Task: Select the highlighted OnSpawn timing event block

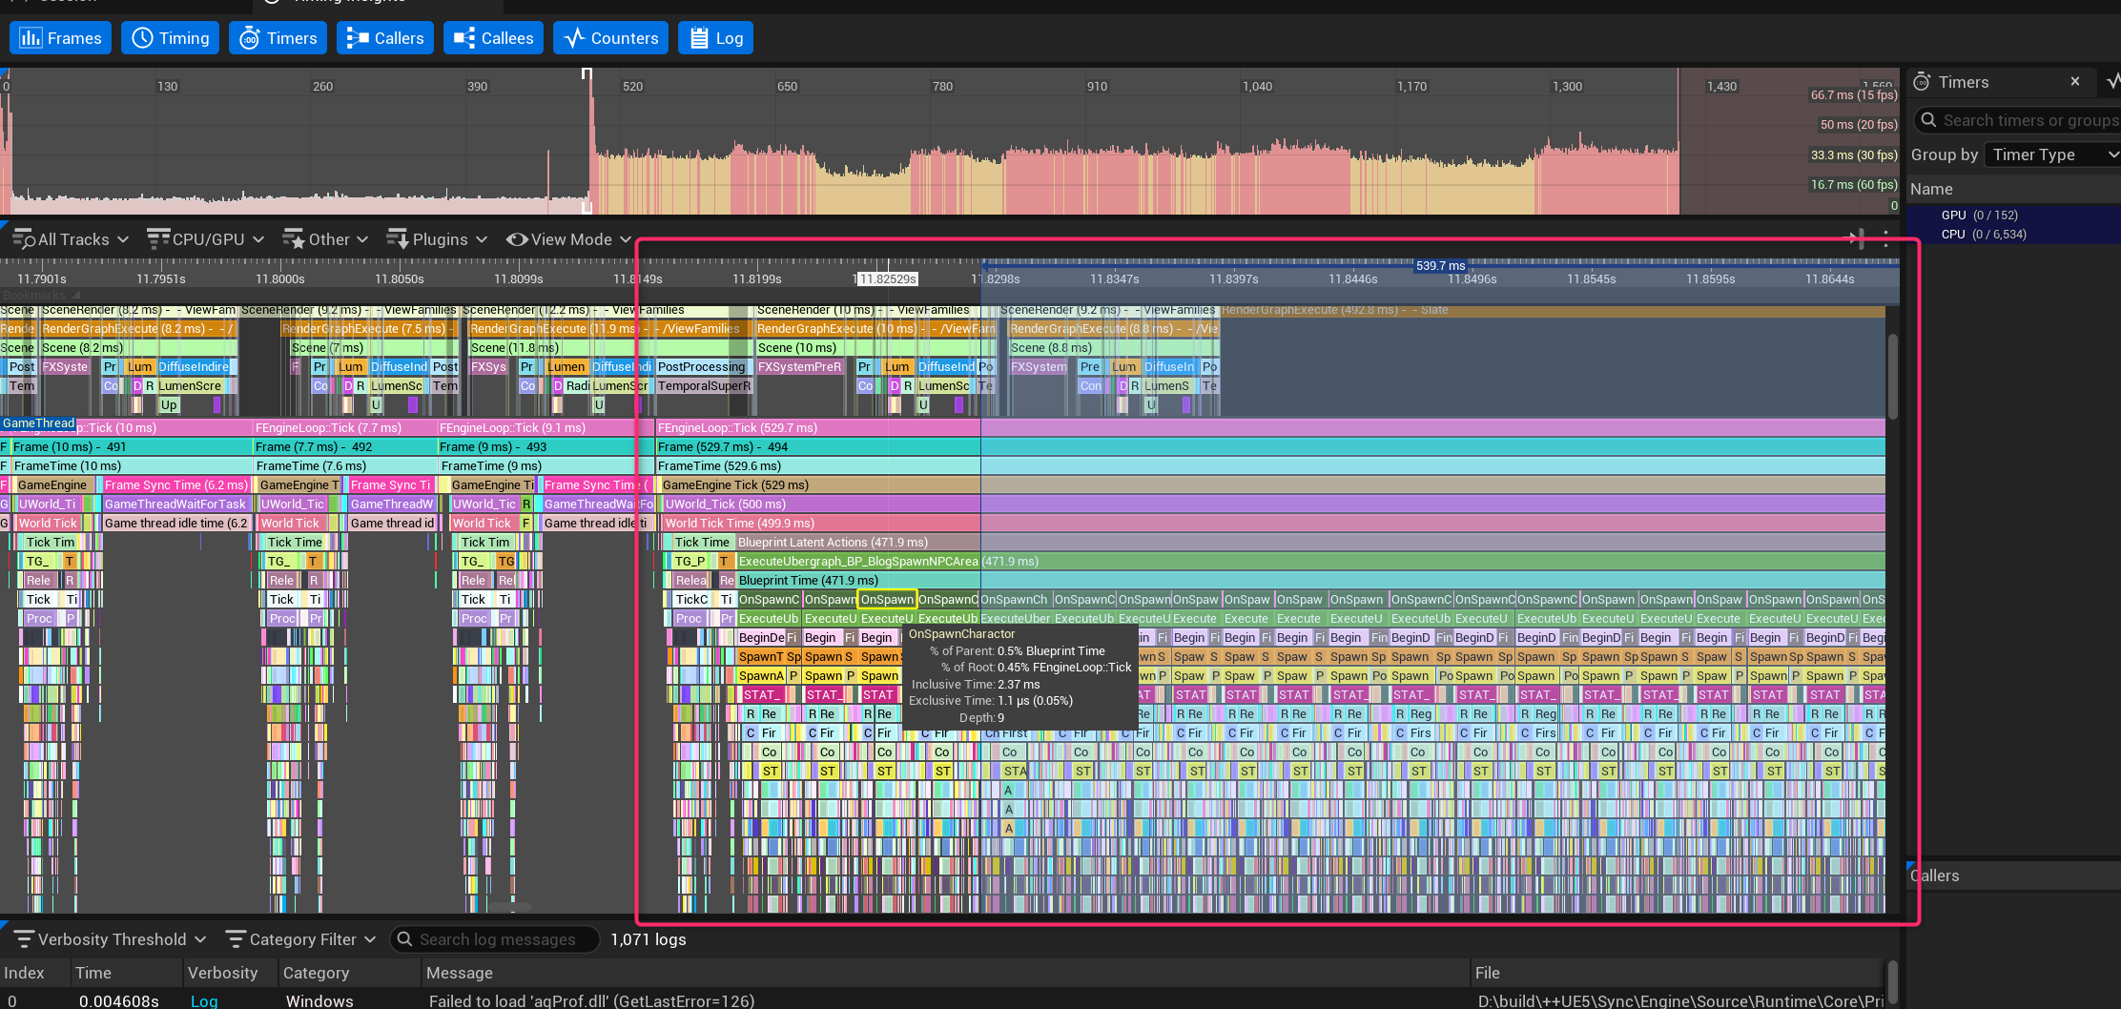Action: click(887, 599)
